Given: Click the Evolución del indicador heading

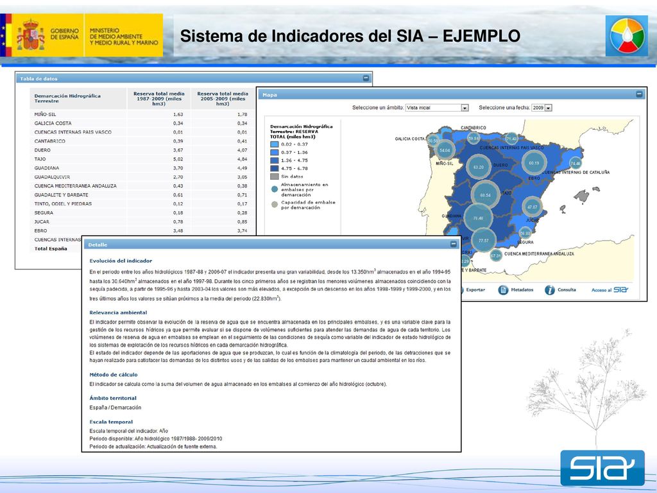Looking at the screenshot, I should pyautogui.click(x=121, y=261).
